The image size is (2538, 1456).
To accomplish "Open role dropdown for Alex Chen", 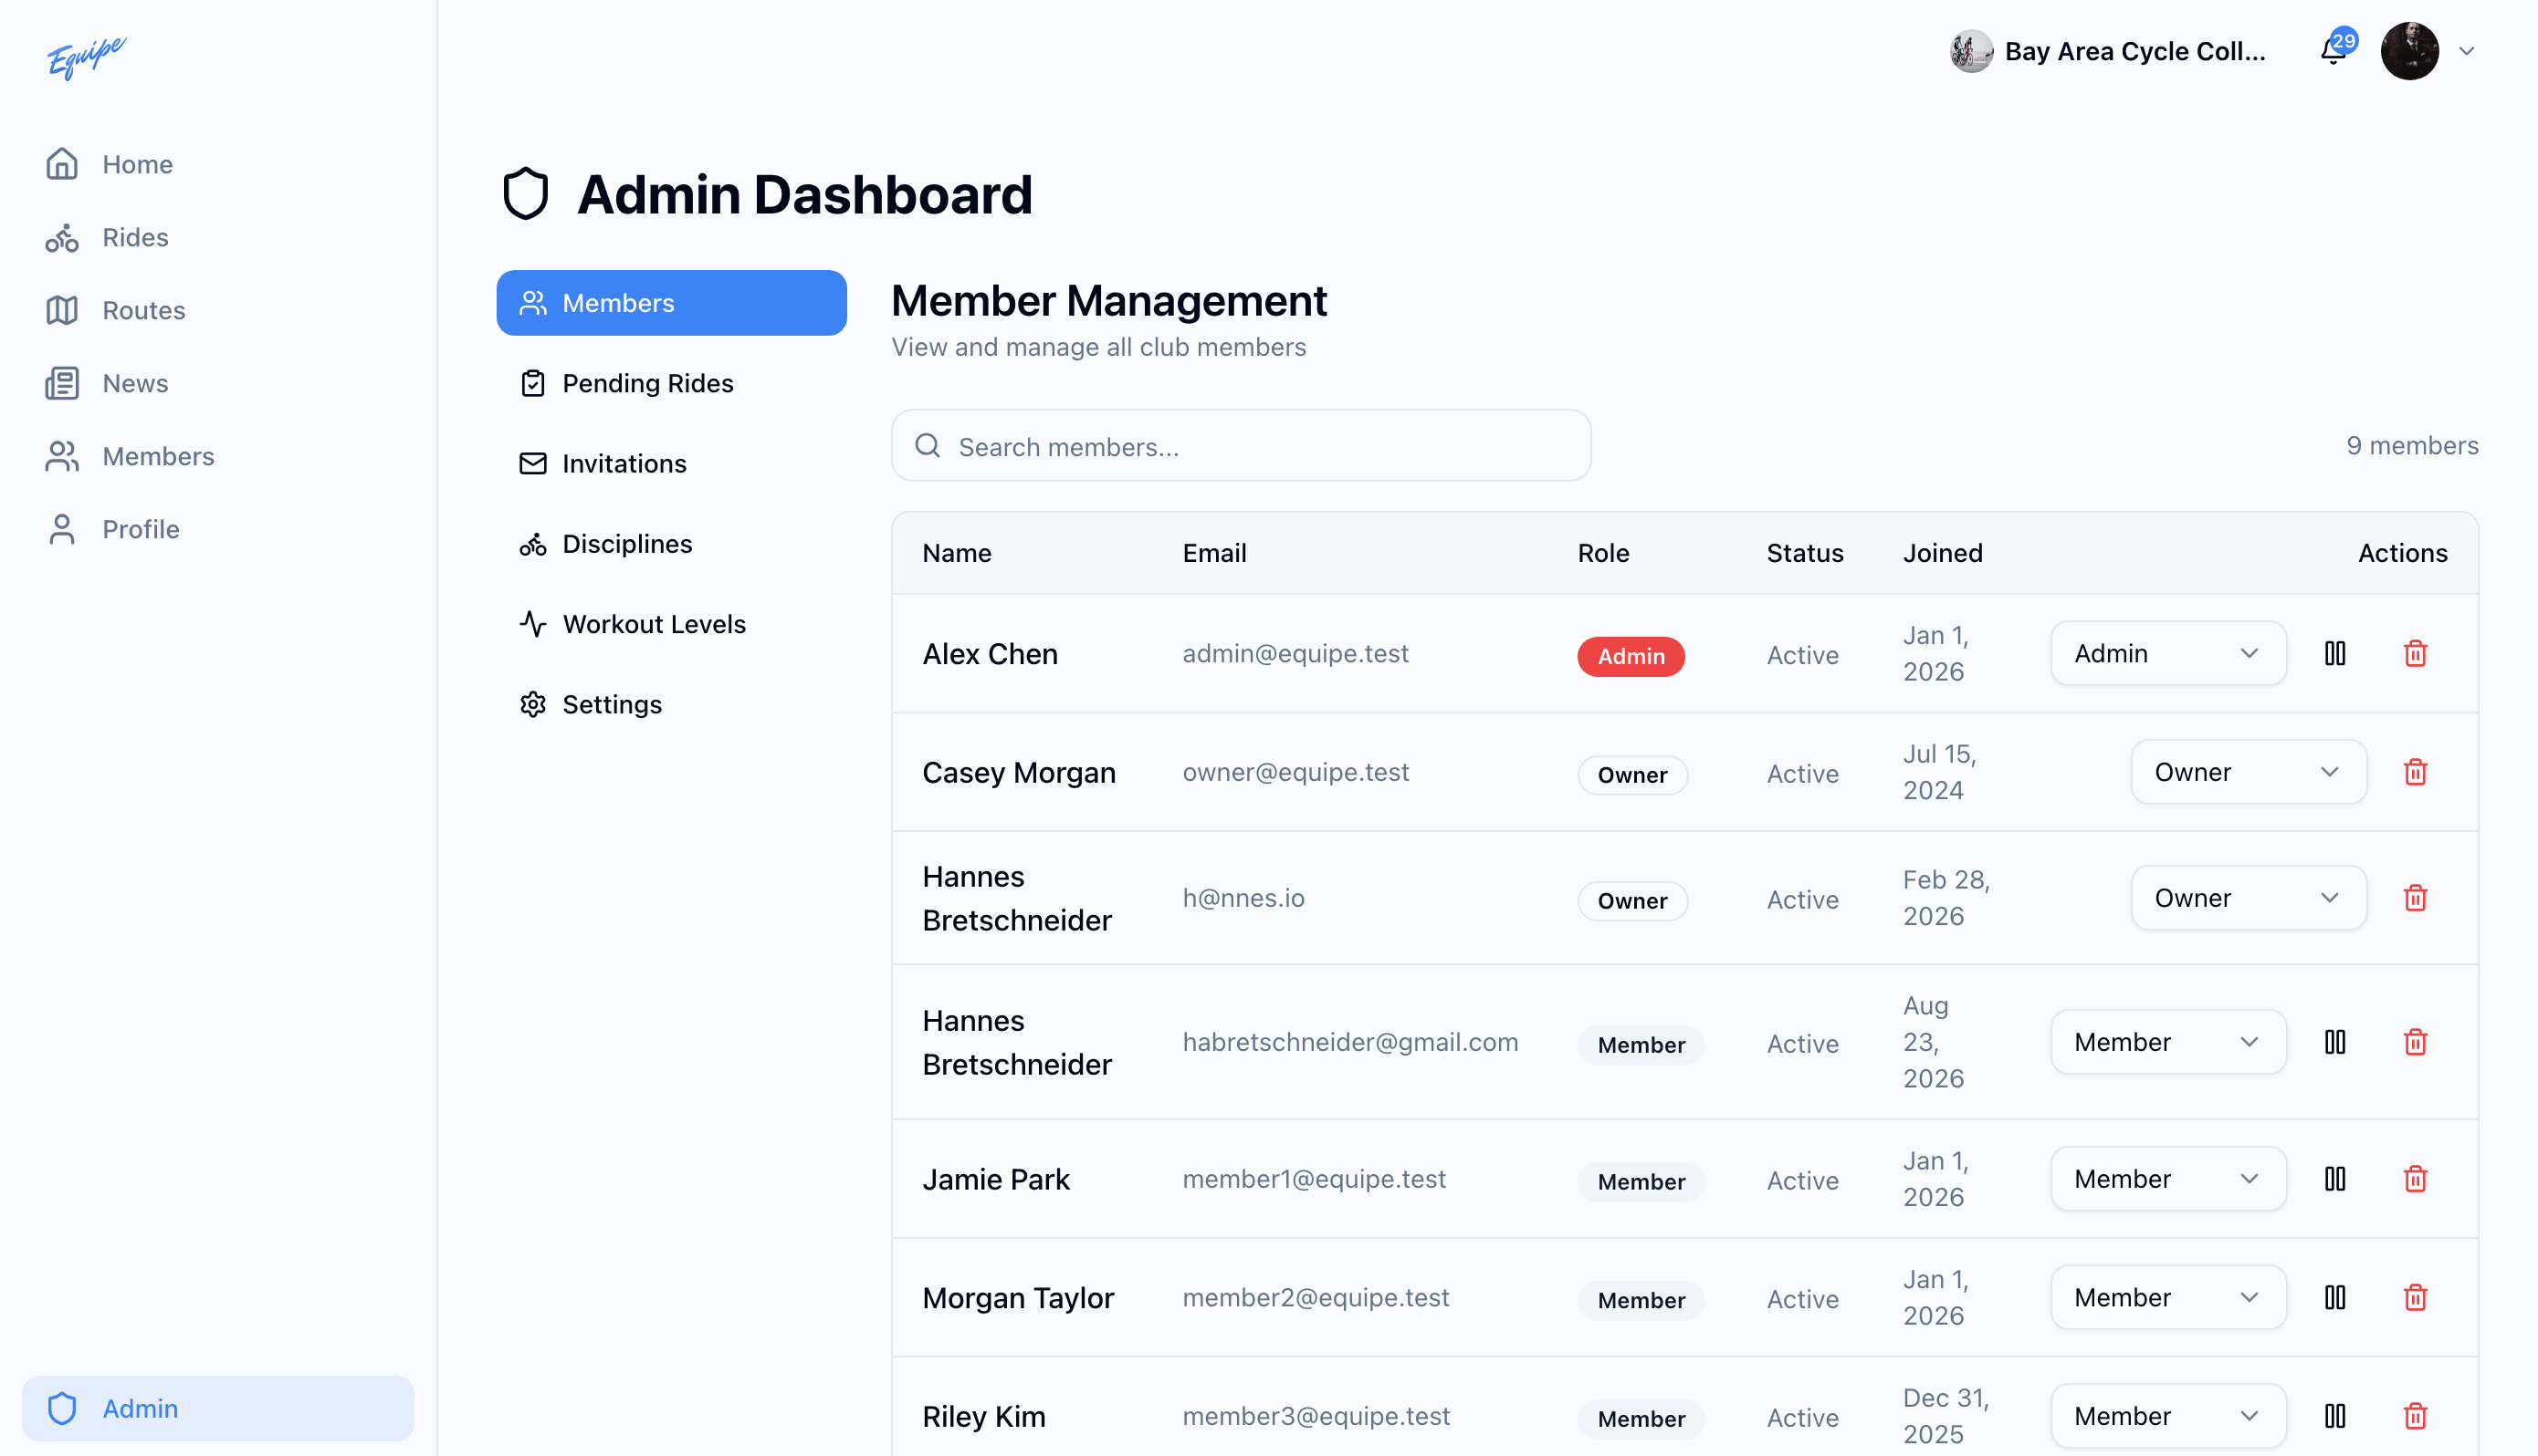I will pos(2168,653).
